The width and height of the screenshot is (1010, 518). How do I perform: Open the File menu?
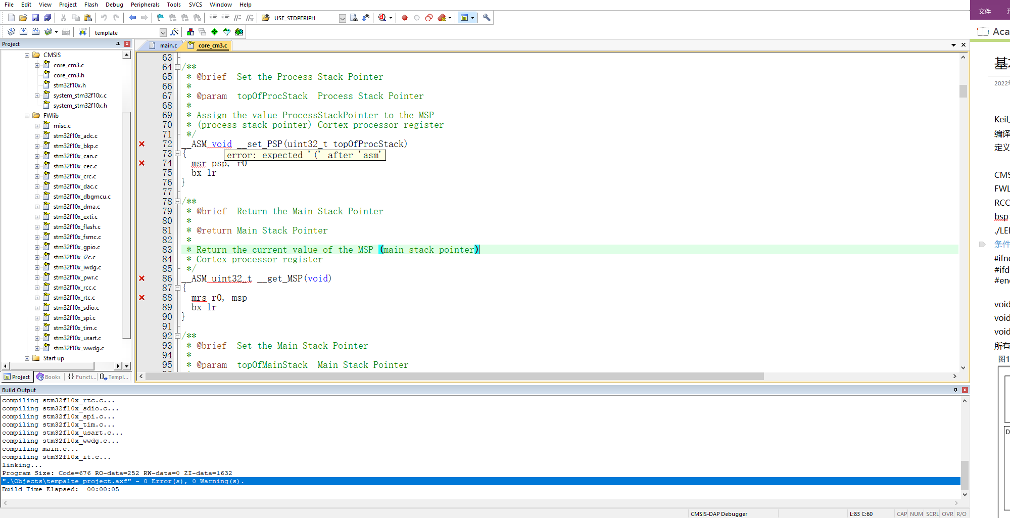[x=9, y=5]
